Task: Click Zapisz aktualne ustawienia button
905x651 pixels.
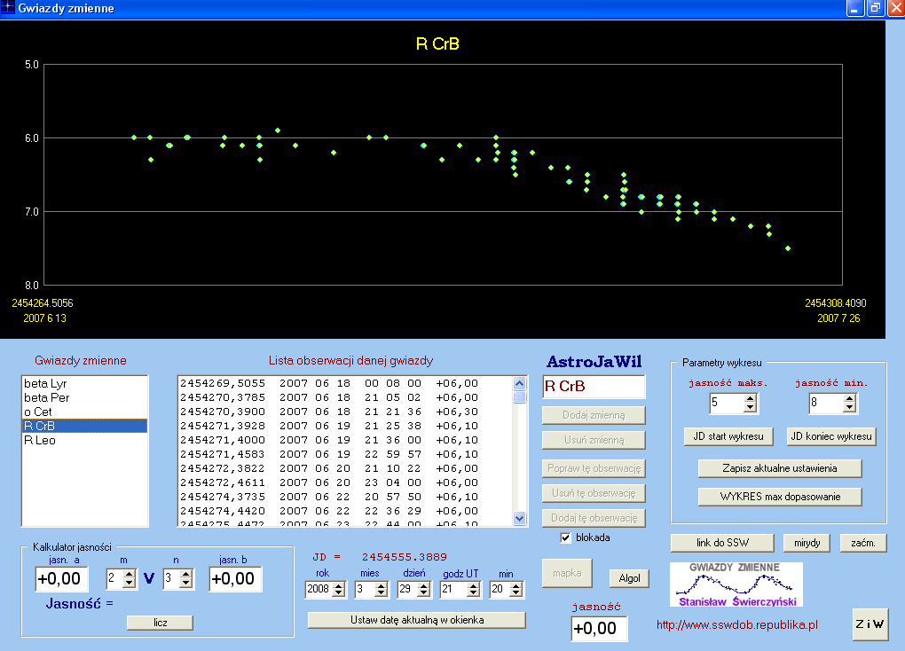Action: pos(780,468)
